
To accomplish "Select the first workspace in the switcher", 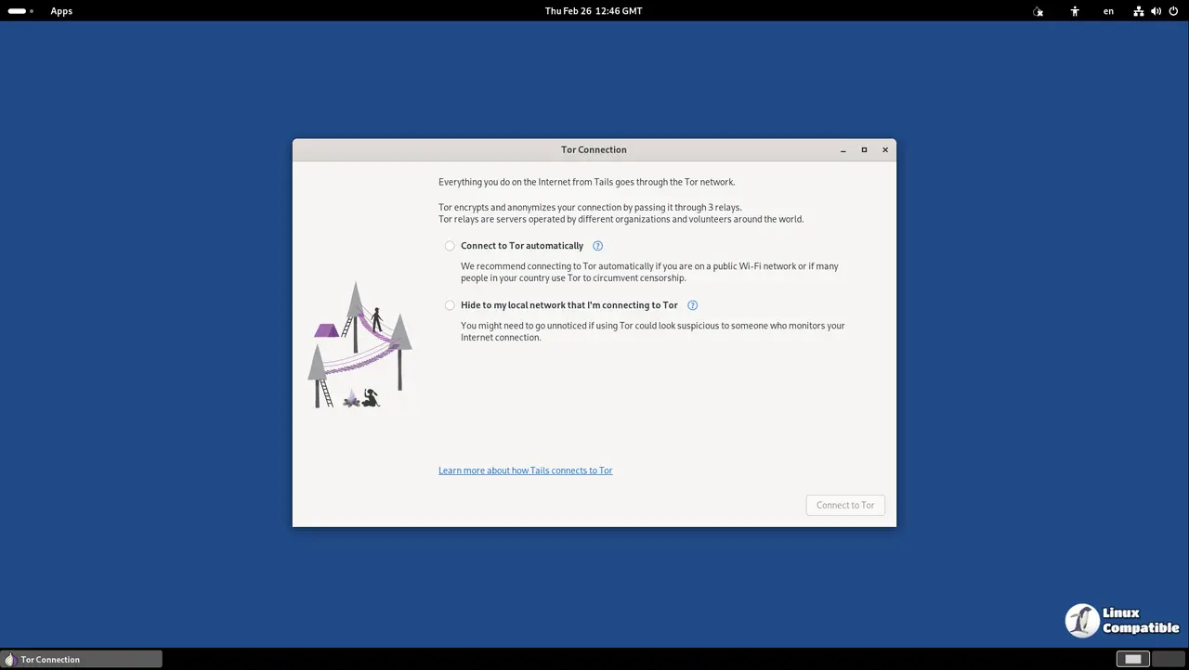I will (x=1132, y=659).
